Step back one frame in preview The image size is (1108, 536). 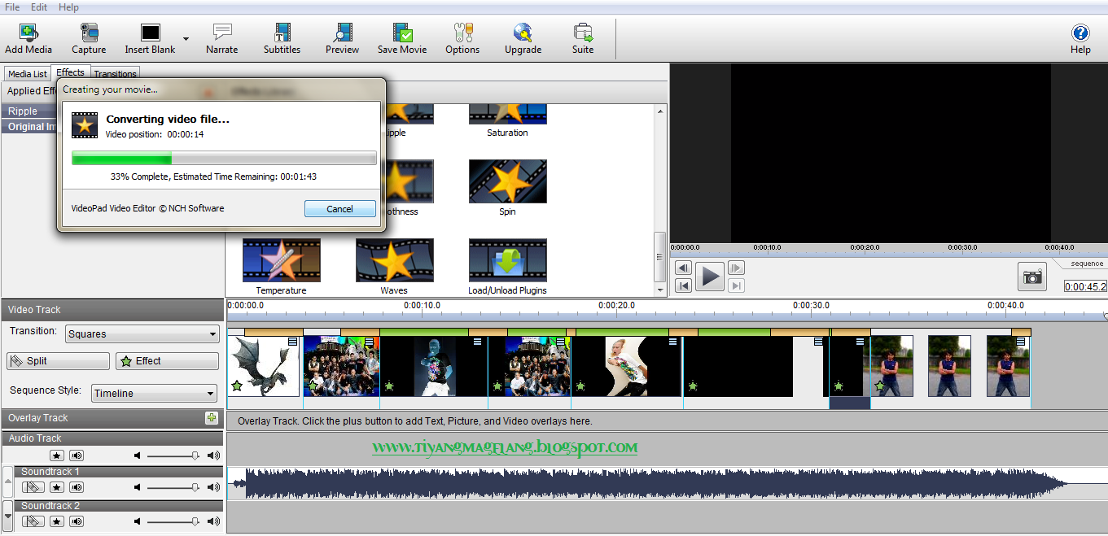(684, 268)
